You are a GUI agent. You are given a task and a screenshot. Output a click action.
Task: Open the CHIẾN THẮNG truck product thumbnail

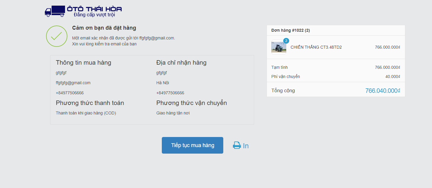coord(278,47)
